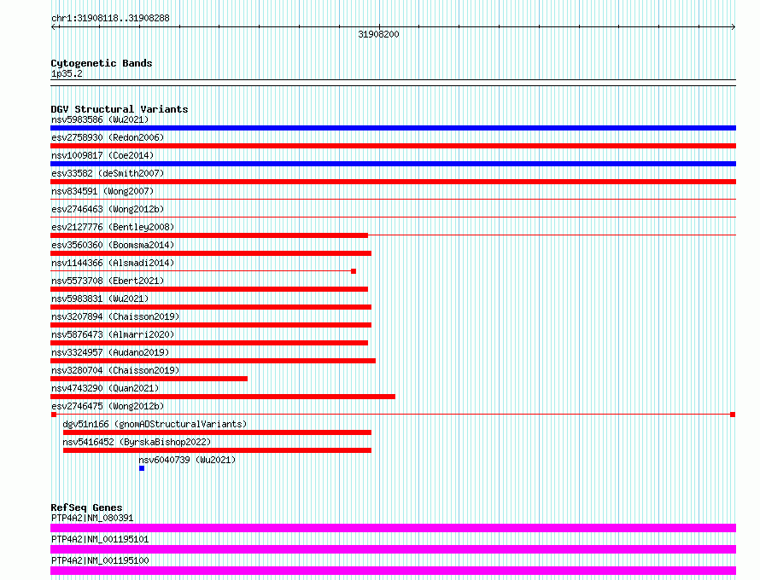Click the red end block of nsv1144366
This screenshot has height=580, width=760.
click(x=354, y=271)
